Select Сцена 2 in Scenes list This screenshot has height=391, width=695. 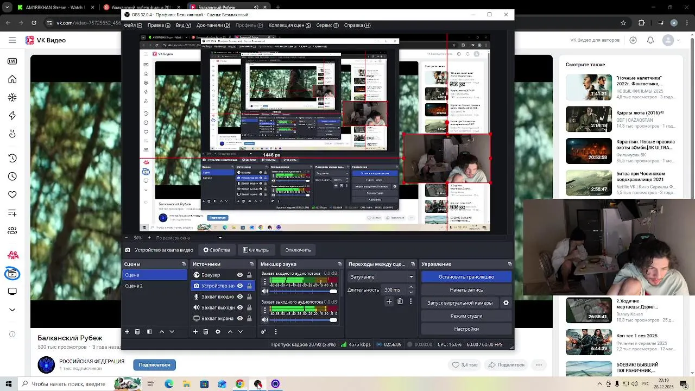(x=155, y=286)
